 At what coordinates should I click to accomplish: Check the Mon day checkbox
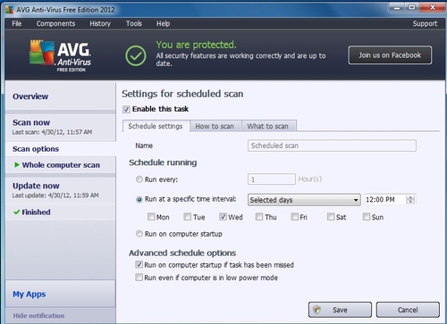(x=151, y=217)
